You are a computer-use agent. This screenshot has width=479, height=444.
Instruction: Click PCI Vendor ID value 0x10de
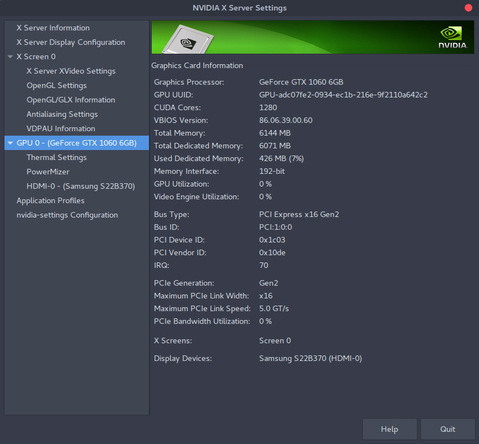272,252
